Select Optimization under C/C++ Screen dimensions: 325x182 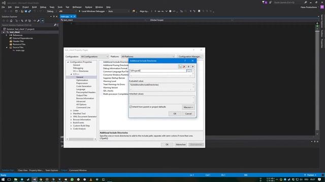tap(82, 80)
